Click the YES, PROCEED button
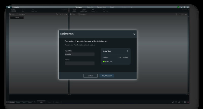This screenshot has height=109, width=203. click(x=107, y=76)
